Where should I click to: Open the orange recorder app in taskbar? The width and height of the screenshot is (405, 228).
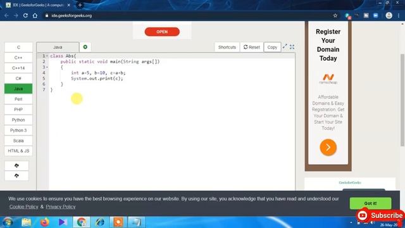(118, 222)
